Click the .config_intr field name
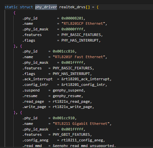 click(35, 85)
